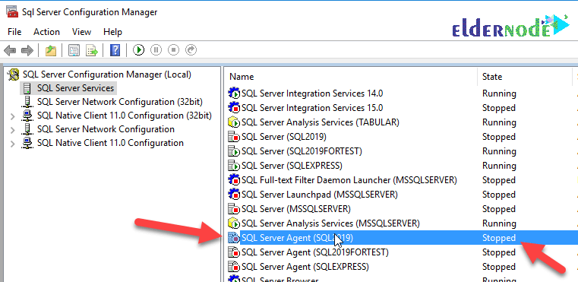Select SQL Native Client 11.0 Configuration (32bit)
Screen dimensions: 578x282
click(x=125, y=116)
